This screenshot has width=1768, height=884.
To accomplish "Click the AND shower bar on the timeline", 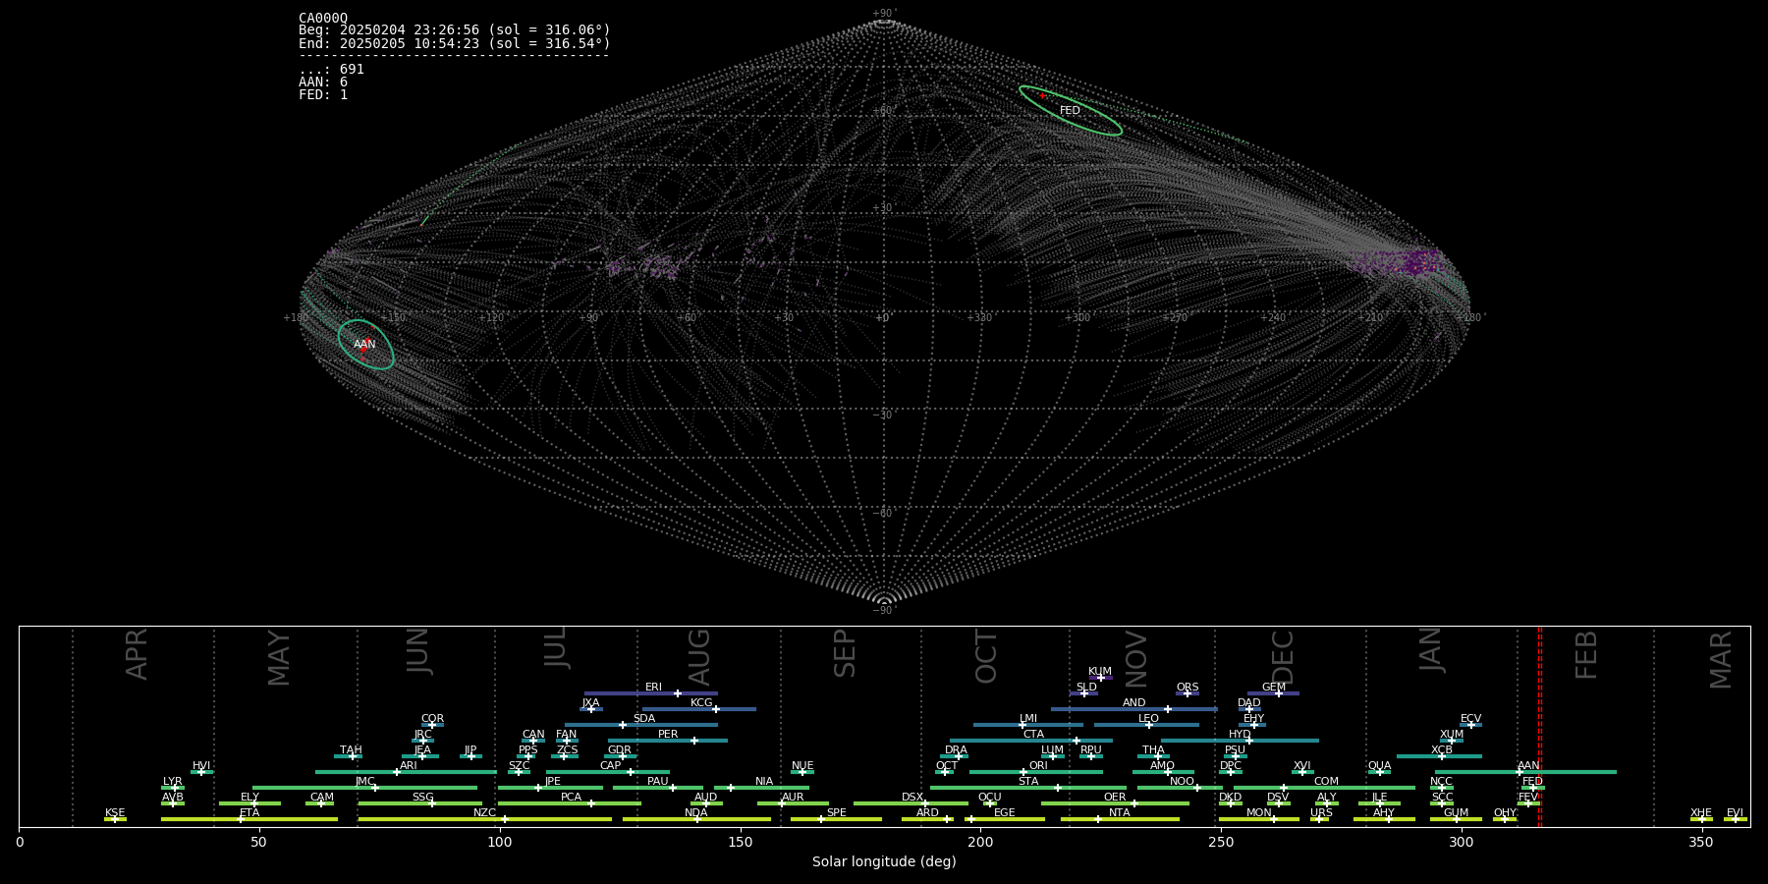I will pos(1134,709).
